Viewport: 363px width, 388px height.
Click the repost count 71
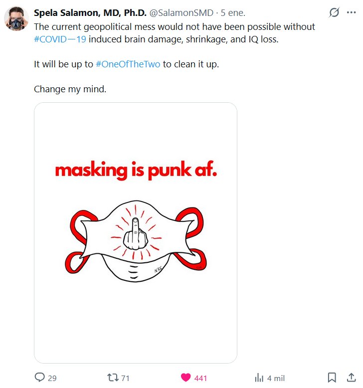point(125,378)
